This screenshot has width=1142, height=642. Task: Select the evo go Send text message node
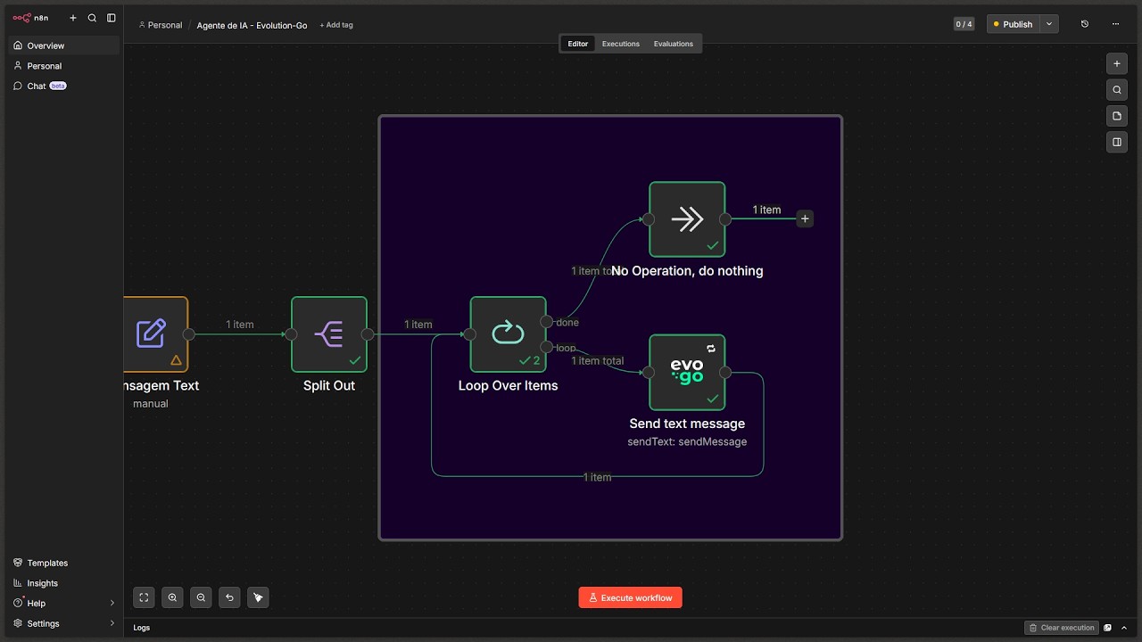point(687,373)
